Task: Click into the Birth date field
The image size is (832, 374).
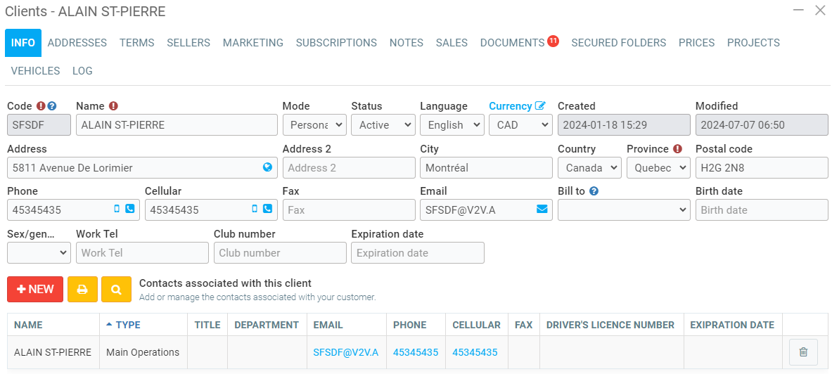Action: tap(762, 210)
